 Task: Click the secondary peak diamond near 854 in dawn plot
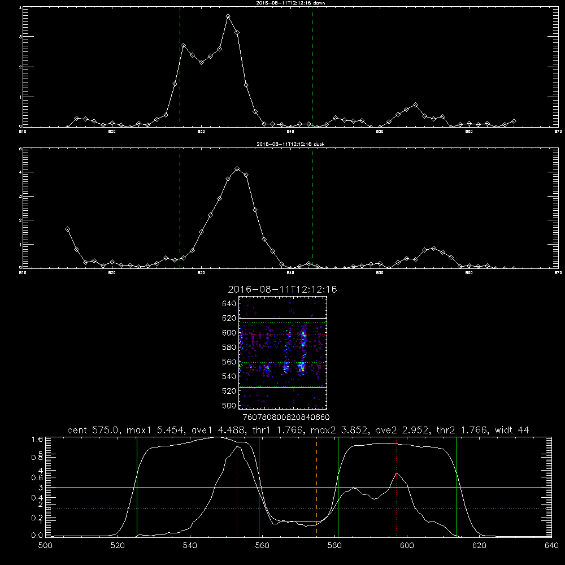415,105
